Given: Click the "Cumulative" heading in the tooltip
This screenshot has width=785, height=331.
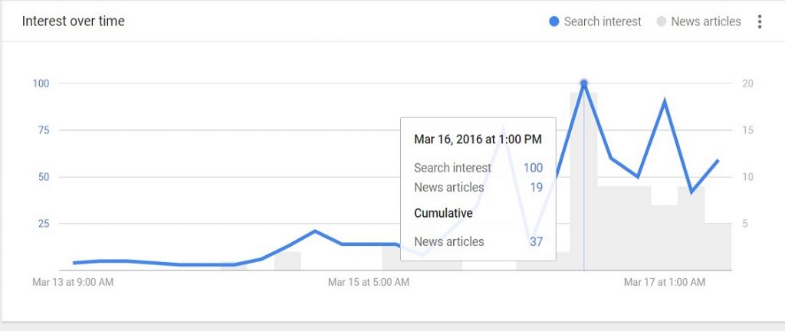Looking at the screenshot, I should point(443,213).
